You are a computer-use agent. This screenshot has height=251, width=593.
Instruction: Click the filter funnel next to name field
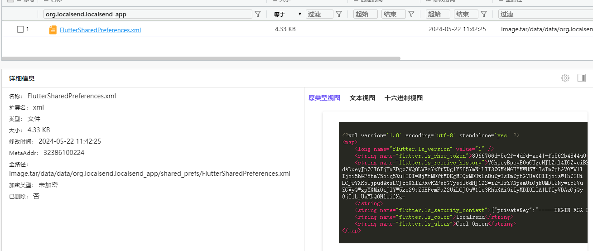click(258, 14)
